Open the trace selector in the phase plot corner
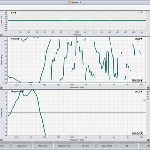150x150 pixels. 138,39
